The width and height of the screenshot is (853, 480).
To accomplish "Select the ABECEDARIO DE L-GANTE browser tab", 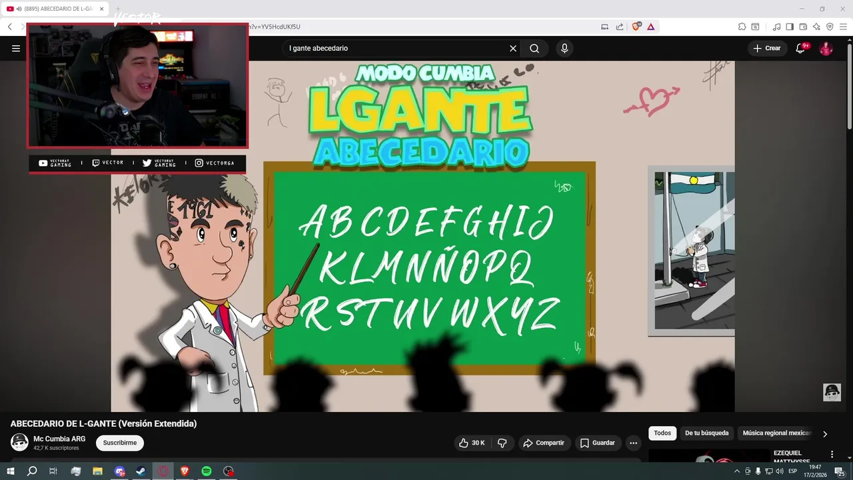I will [x=55, y=9].
